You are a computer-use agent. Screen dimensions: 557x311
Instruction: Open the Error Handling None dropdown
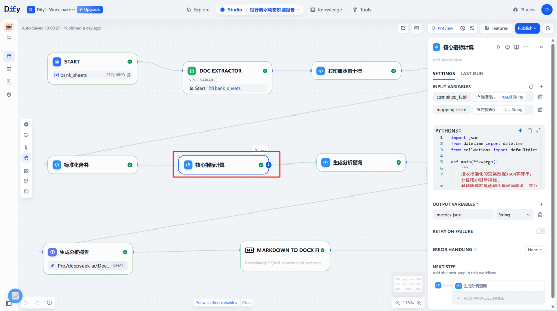click(x=535, y=250)
